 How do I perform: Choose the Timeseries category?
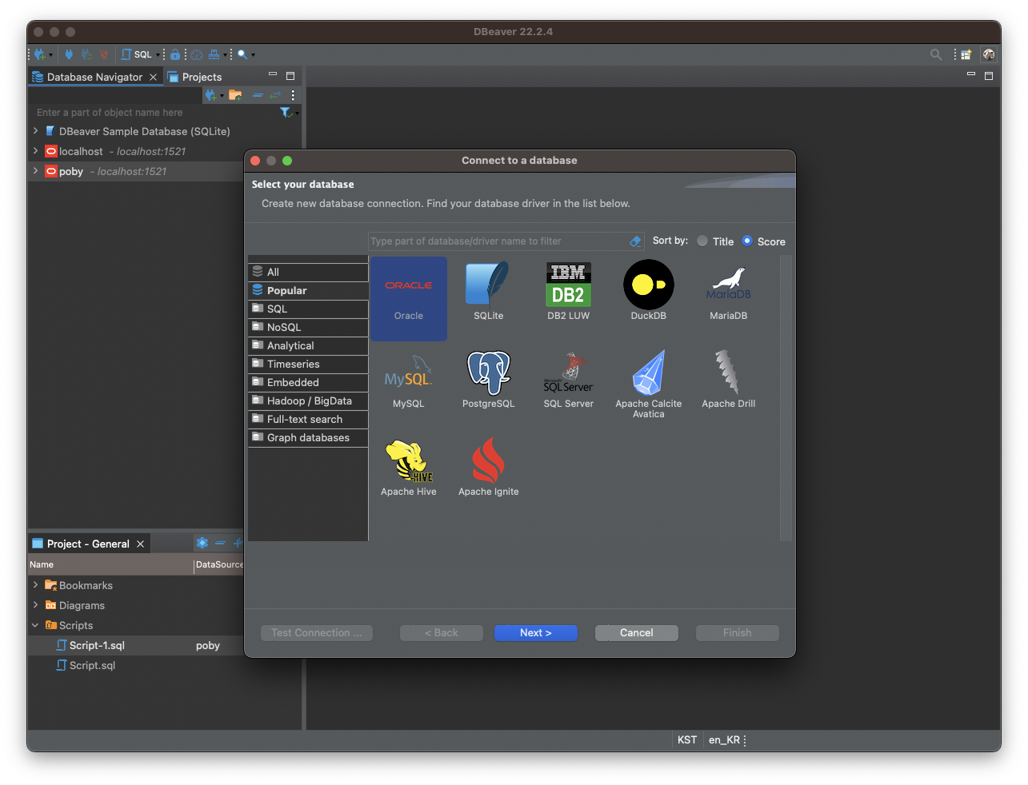[308, 364]
